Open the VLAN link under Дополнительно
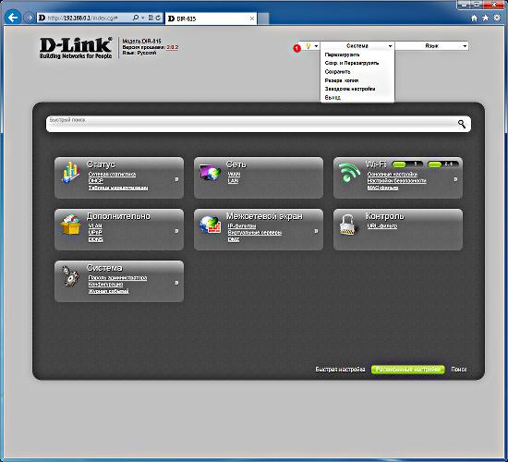The image size is (508, 462). (95, 225)
